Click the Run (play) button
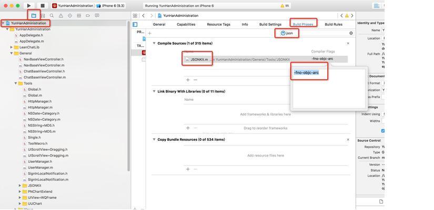Screen dimensions: 434x210 [x=29, y=6]
